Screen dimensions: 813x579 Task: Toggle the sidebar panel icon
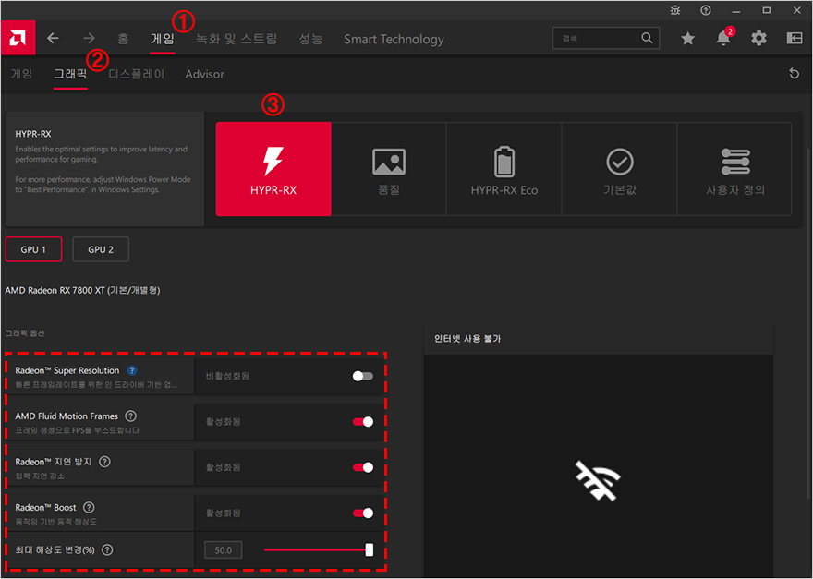tap(795, 39)
